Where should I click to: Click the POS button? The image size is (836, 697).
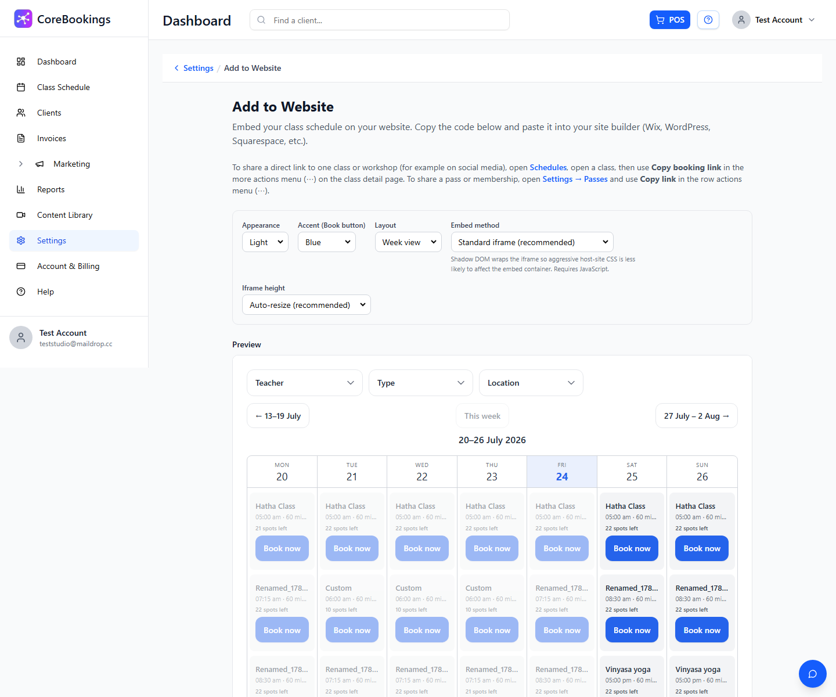click(670, 20)
